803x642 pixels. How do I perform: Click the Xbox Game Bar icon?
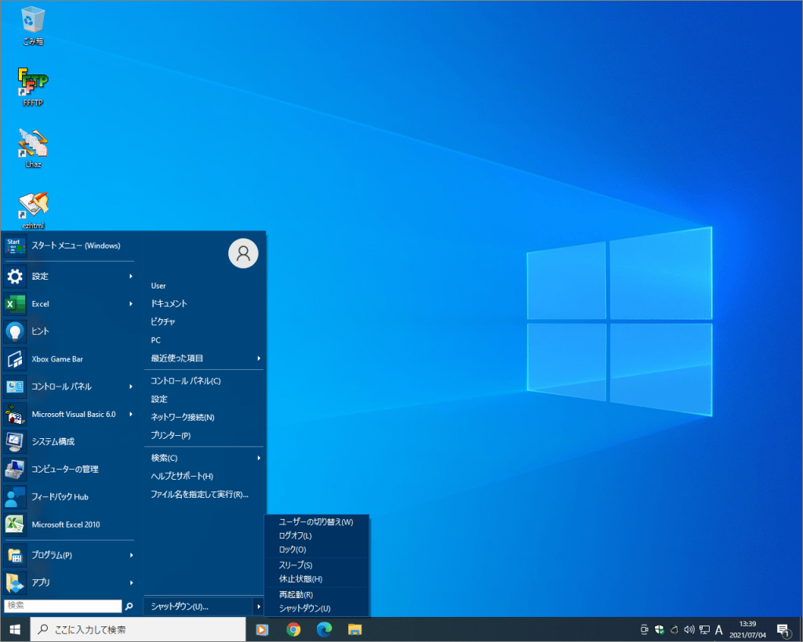pos(15,359)
